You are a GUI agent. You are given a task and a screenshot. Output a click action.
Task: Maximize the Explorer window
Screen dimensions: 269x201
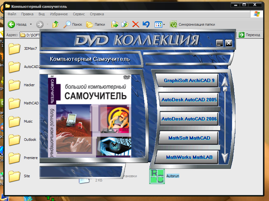pos(244,5)
